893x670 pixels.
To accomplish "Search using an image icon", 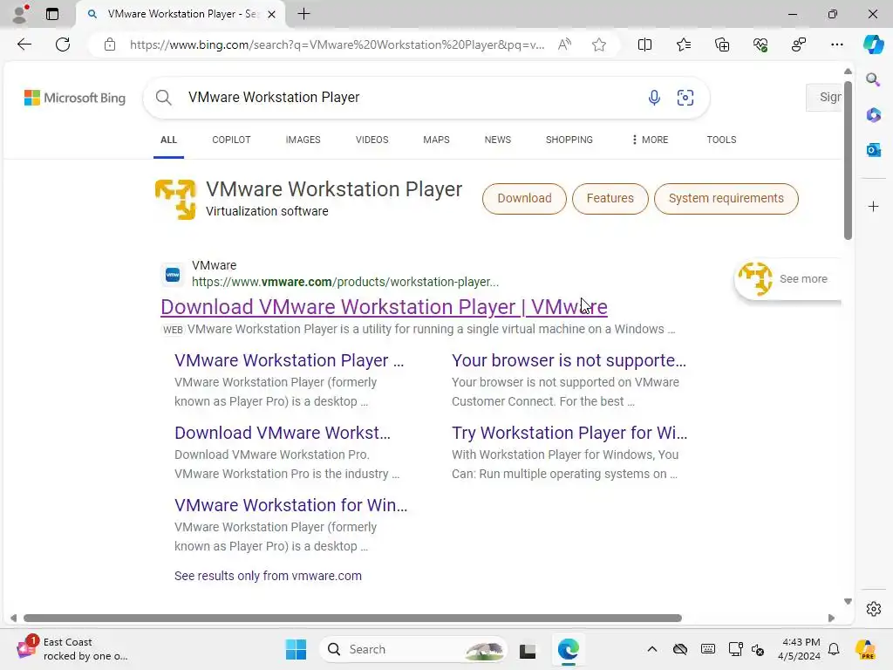I will (x=685, y=98).
